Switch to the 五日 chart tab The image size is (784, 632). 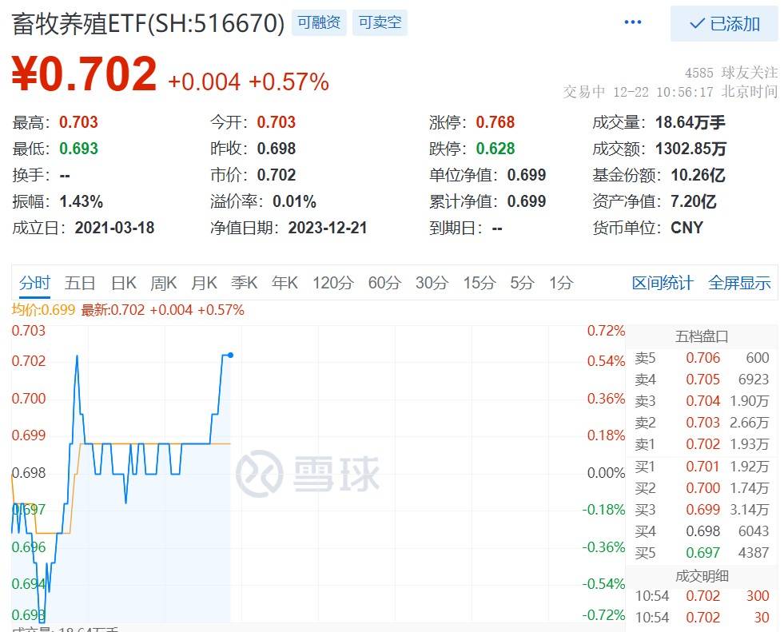click(80, 283)
